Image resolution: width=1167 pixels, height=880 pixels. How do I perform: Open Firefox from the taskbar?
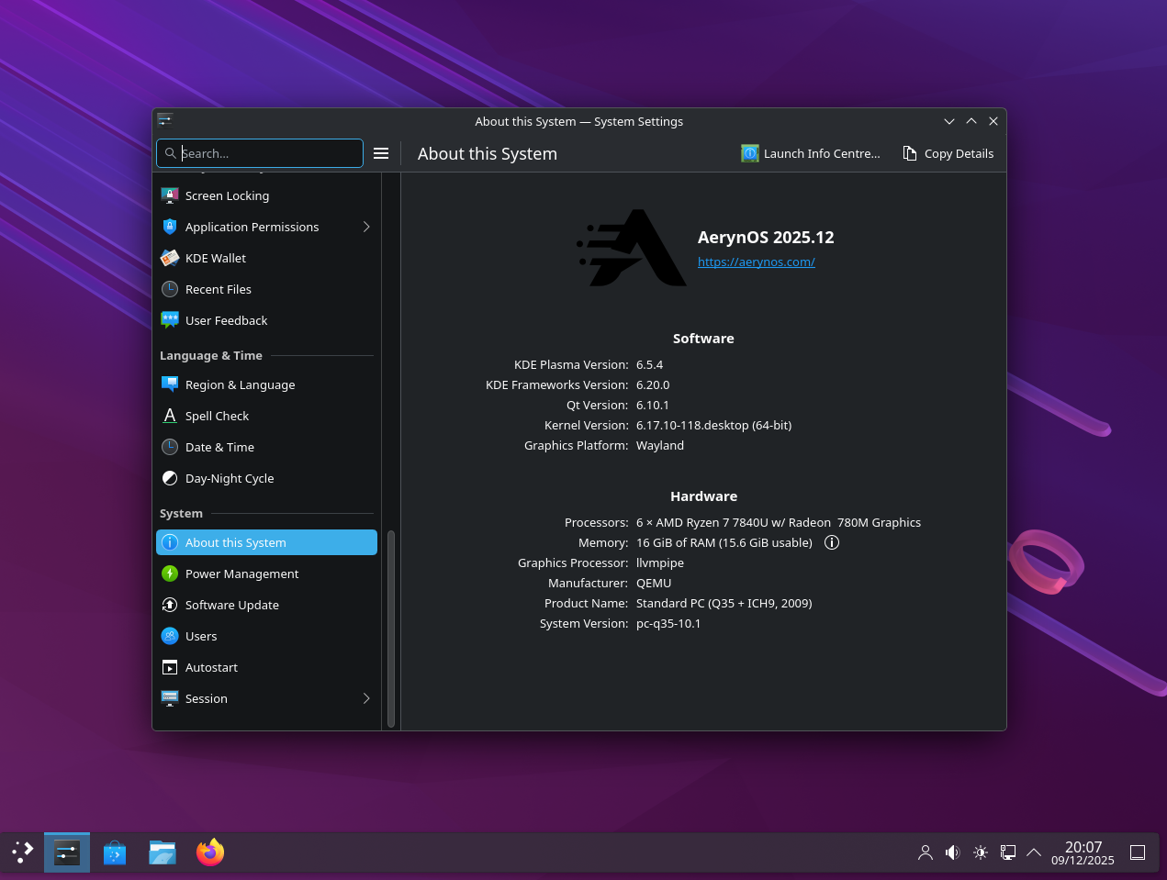point(210,852)
